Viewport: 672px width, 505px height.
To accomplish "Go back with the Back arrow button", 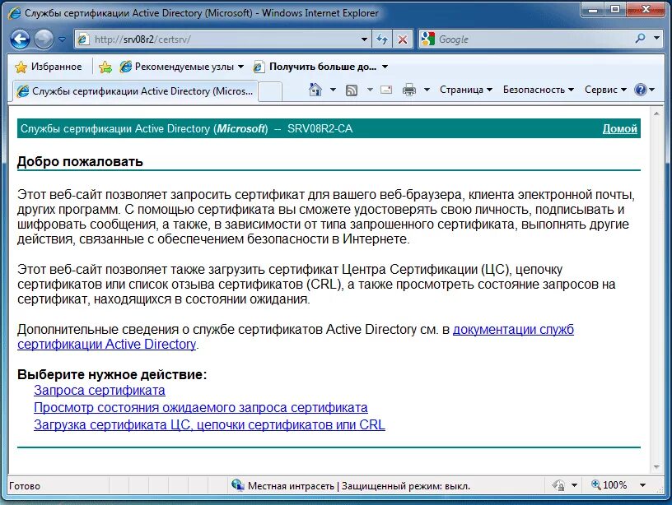I will point(20,39).
